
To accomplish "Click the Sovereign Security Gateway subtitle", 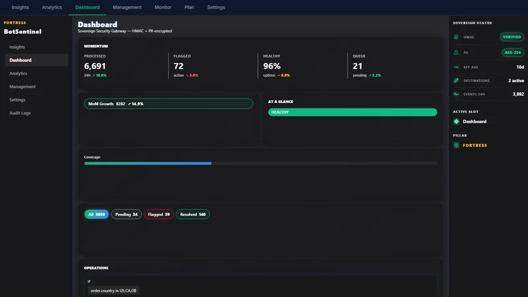I will tap(125, 31).
